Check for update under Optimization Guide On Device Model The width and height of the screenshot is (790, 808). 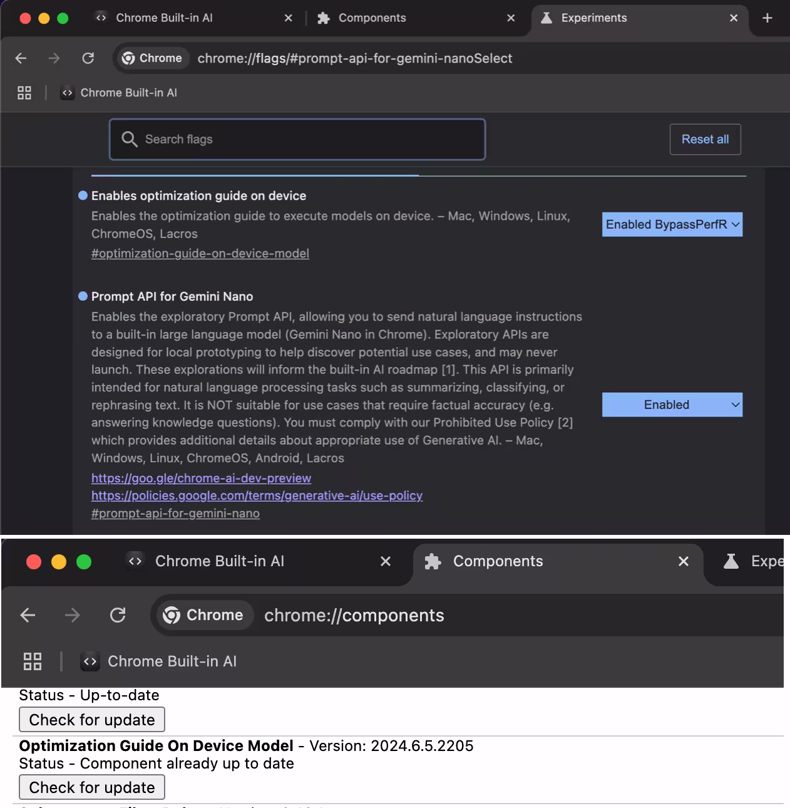[x=92, y=787]
